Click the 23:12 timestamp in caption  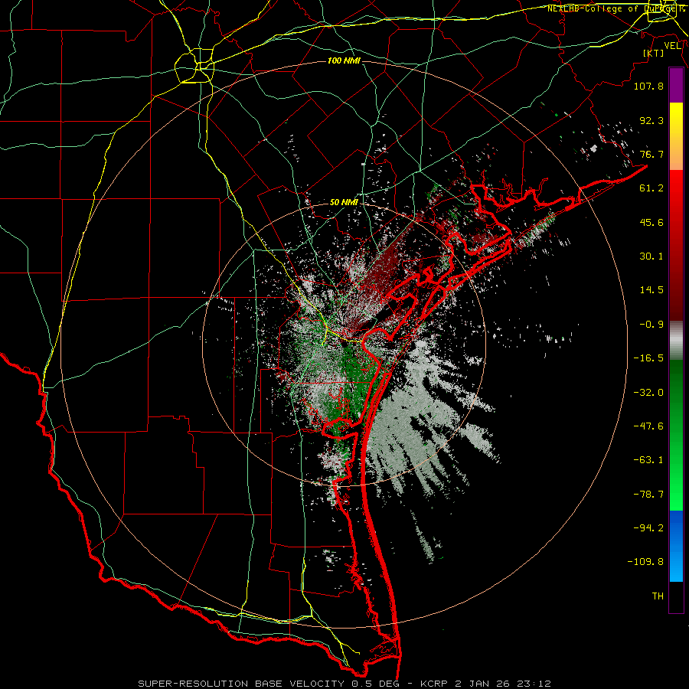click(x=533, y=684)
